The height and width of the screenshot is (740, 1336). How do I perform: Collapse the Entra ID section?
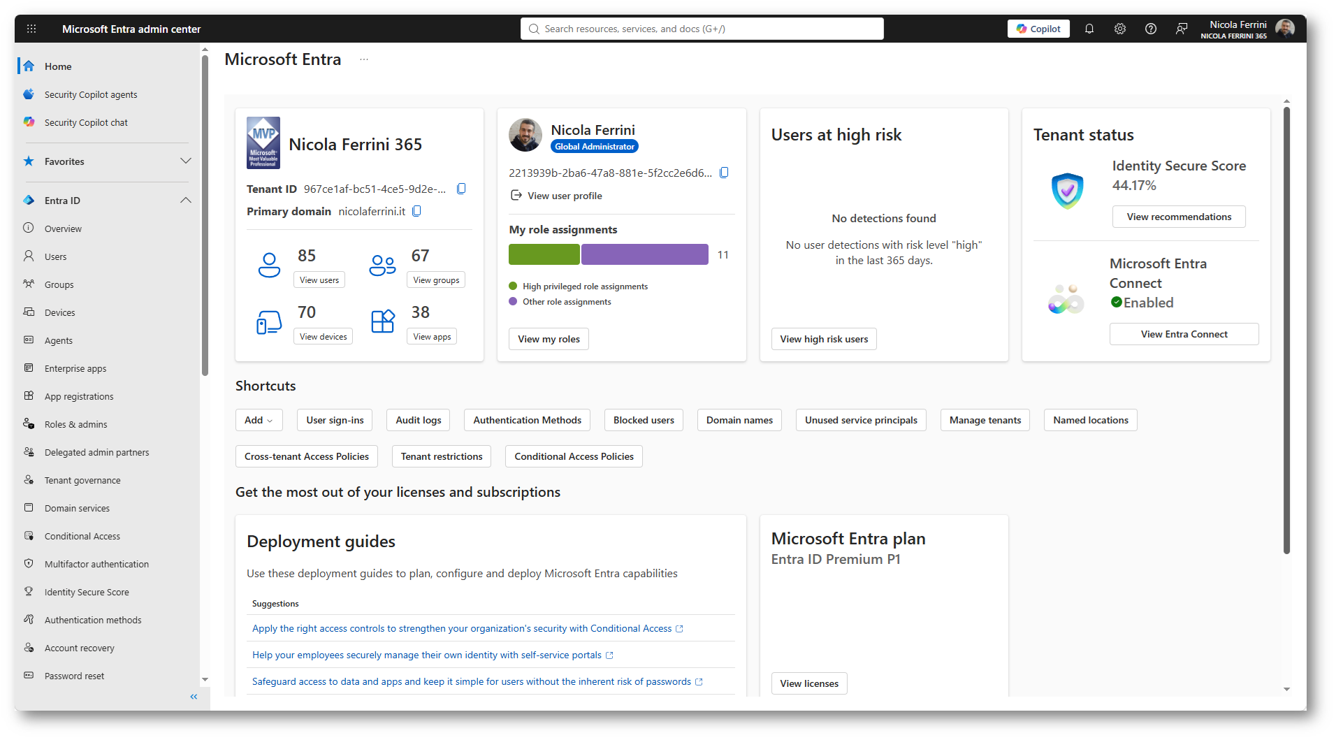tap(186, 200)
